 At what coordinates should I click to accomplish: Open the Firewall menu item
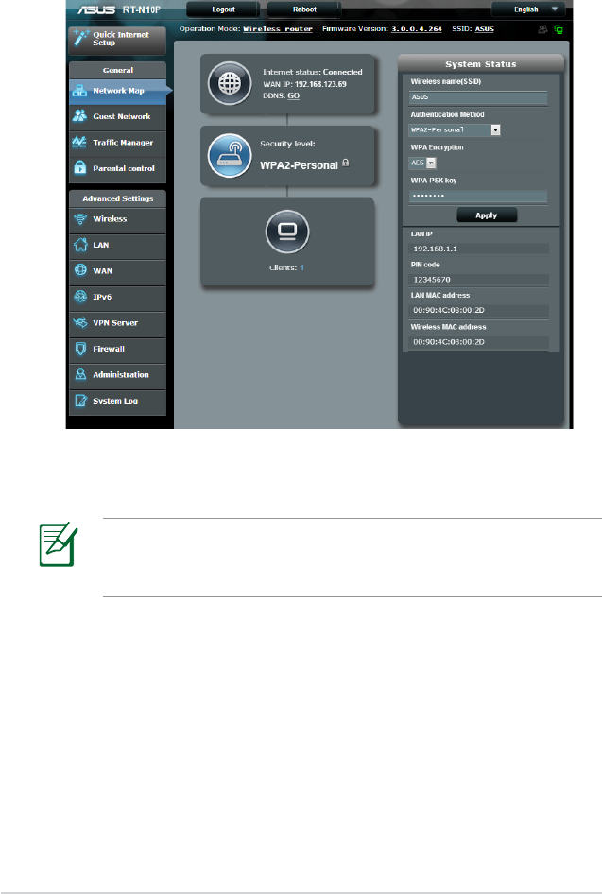pos(118,349)
